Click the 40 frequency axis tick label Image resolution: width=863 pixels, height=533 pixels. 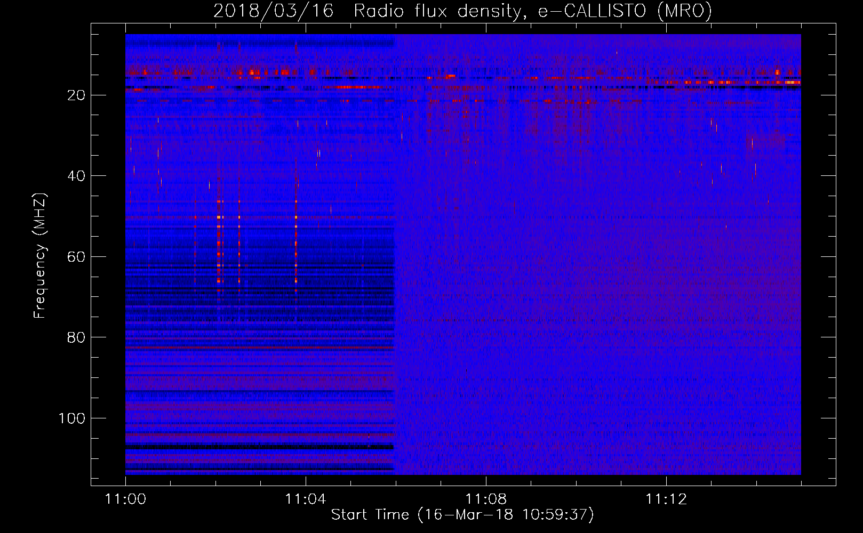[x=77, y=176]
